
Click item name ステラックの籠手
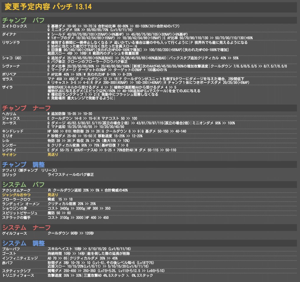click(x=16, y=217)
